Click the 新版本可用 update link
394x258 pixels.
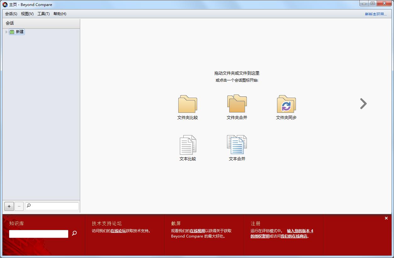(376, 14)
